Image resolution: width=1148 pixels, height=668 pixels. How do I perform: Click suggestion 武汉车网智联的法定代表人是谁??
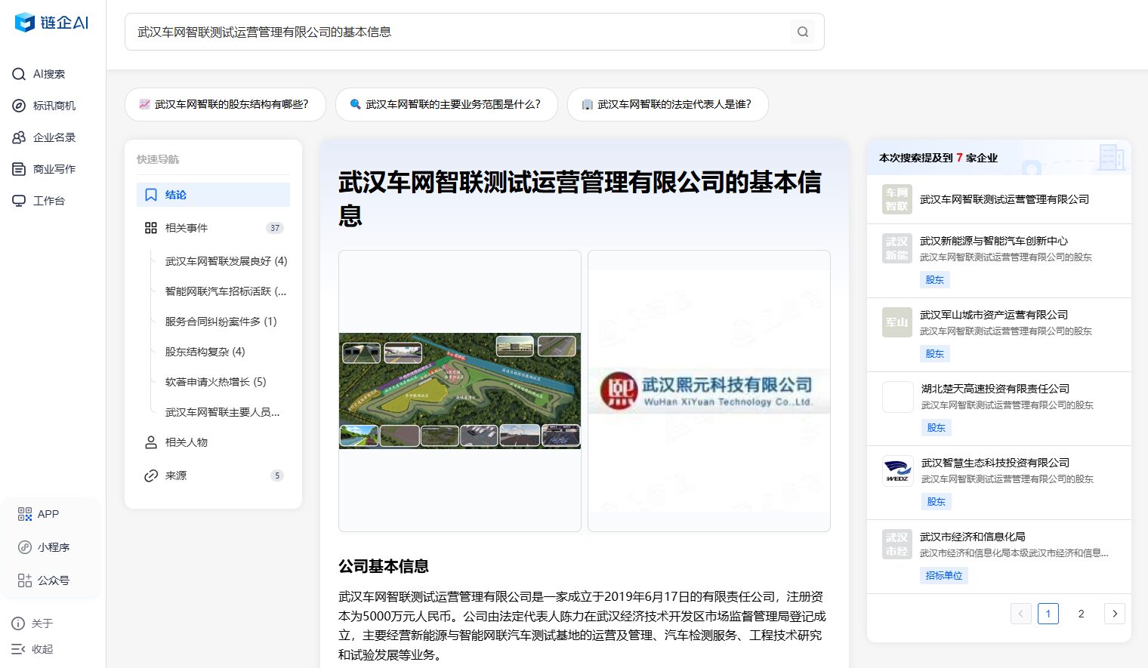668,104
